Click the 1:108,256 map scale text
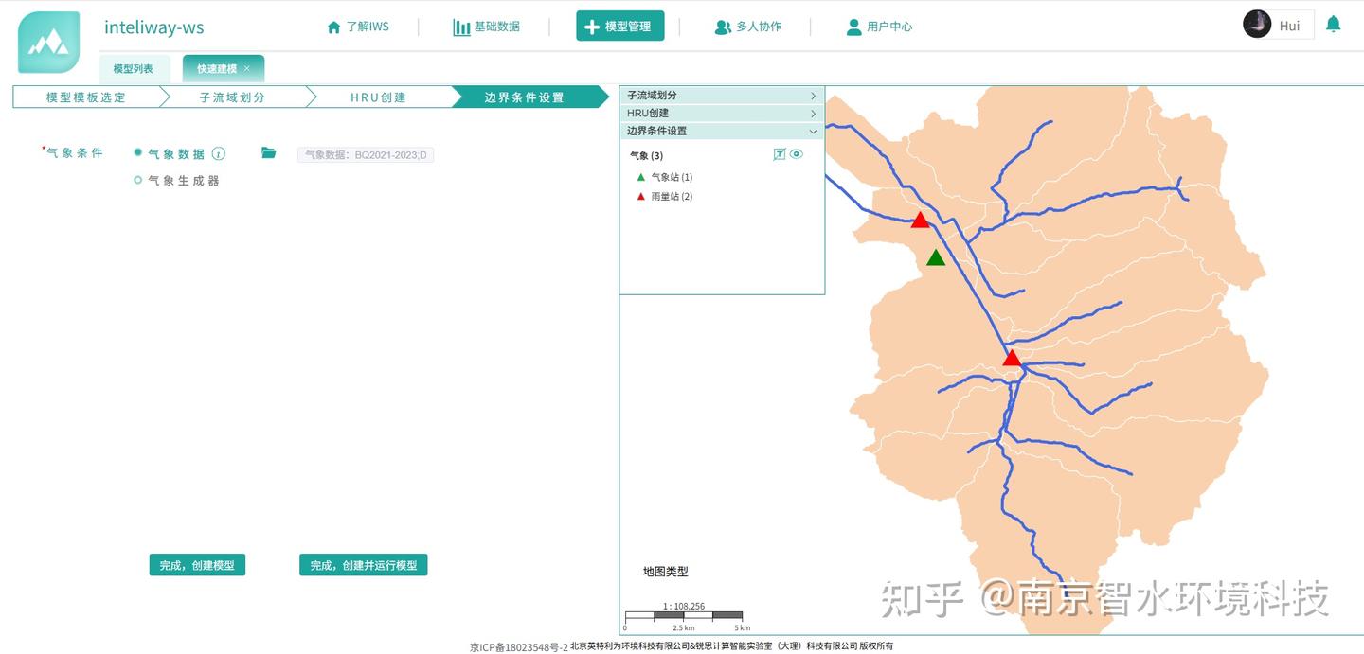 click(684, 606)
